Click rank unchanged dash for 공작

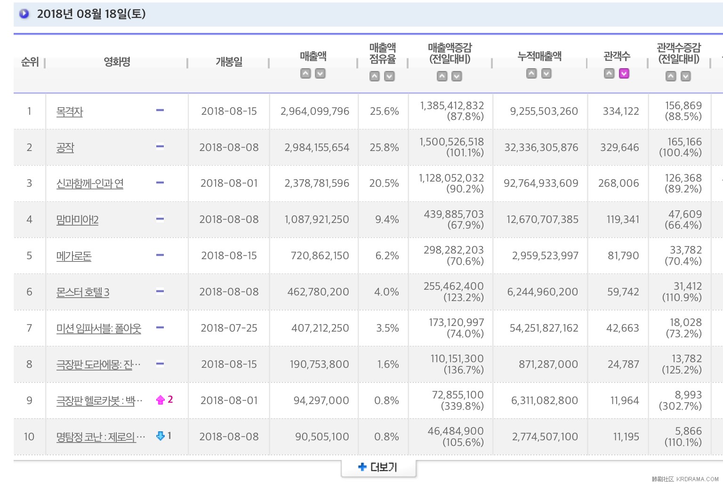(160, 147)
